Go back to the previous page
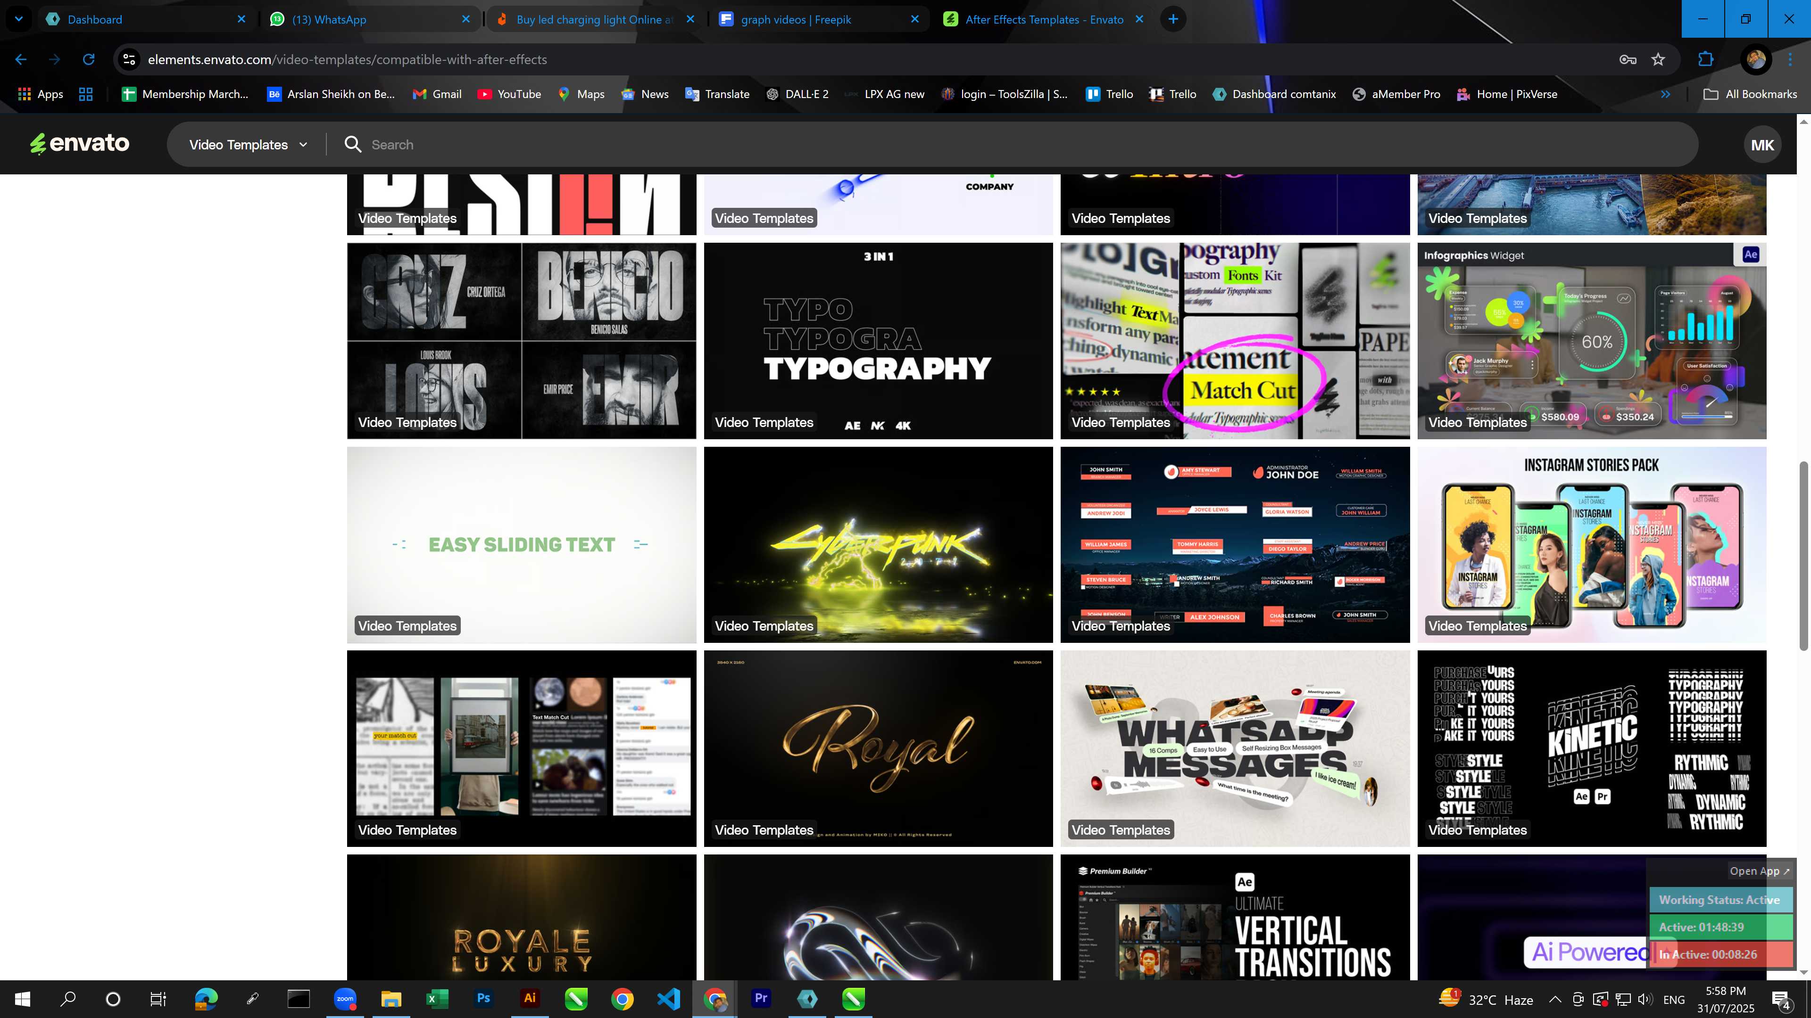The width and height of the screenshot is (1811, 1018). pyautogui.click(x=21, y=60)
